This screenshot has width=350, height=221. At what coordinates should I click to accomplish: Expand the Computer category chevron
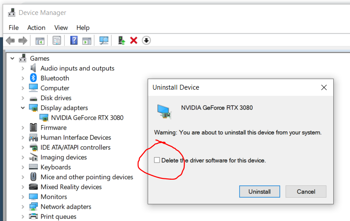[23, 88]
